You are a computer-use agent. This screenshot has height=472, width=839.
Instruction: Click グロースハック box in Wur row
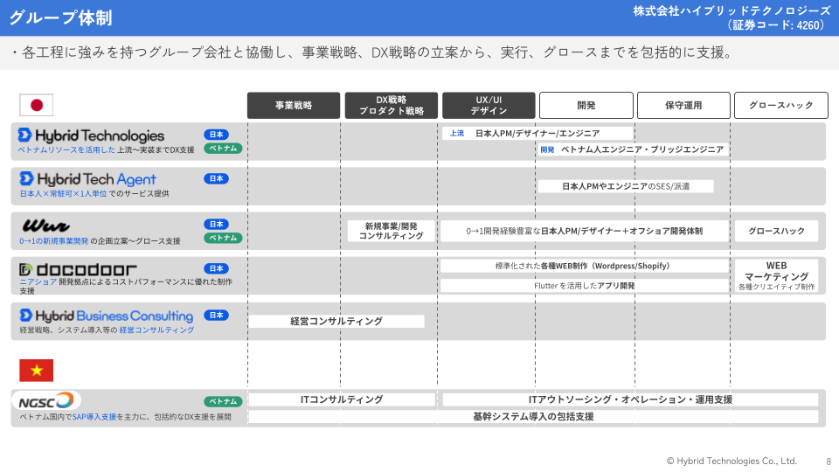coord(776,231)
